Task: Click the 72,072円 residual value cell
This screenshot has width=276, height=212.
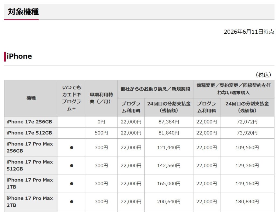Action: point(247,122)
